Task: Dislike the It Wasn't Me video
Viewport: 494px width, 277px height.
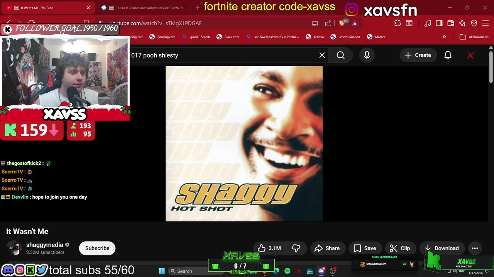Action: coord(296,248)
